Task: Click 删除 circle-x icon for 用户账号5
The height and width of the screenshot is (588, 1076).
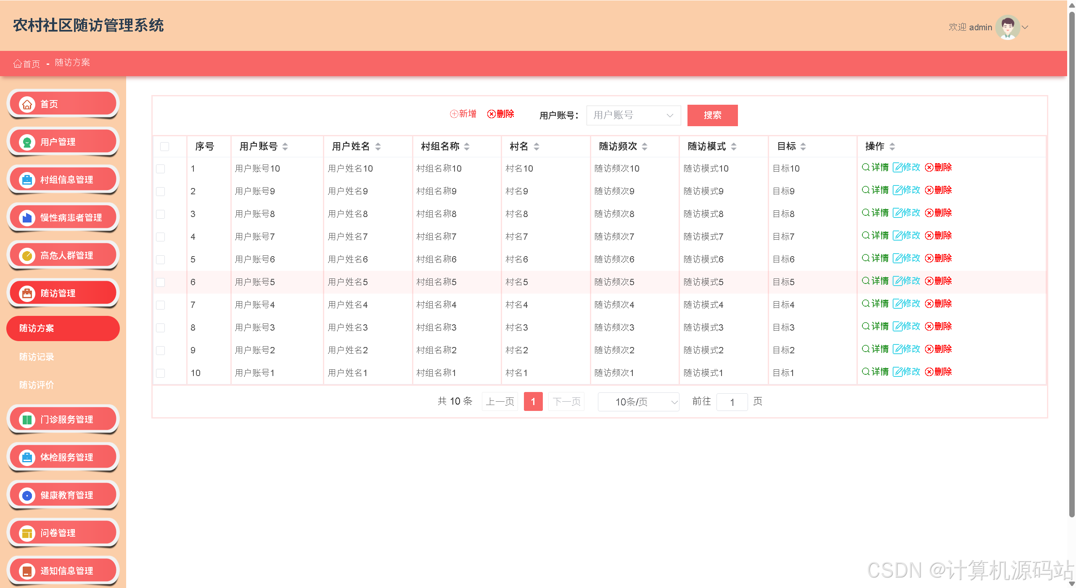Action: click(929, 281)
